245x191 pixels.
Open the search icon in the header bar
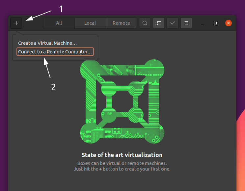point(145,23)
